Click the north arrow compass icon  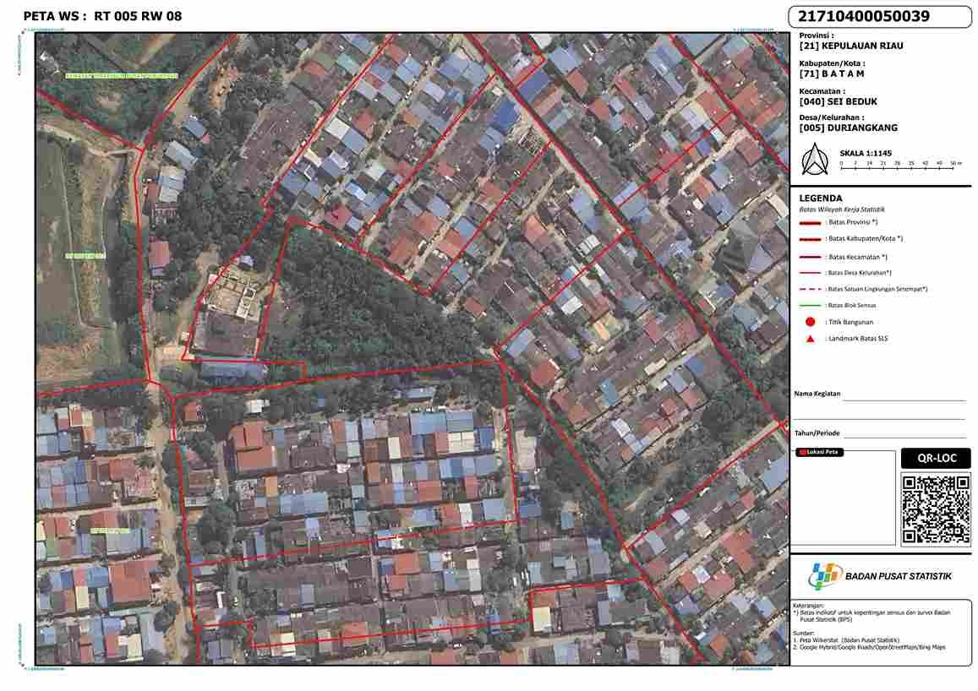(x=814, y=160)
